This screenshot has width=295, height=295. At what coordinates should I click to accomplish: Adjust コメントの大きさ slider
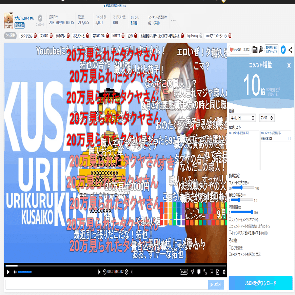tap(243, 188)
